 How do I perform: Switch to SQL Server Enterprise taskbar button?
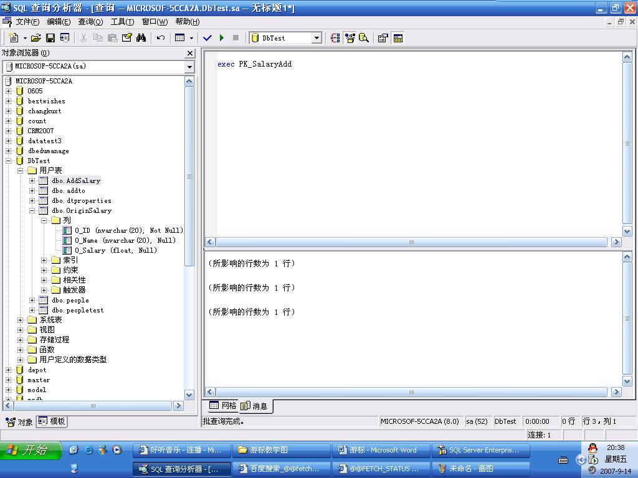coord(480,451)
